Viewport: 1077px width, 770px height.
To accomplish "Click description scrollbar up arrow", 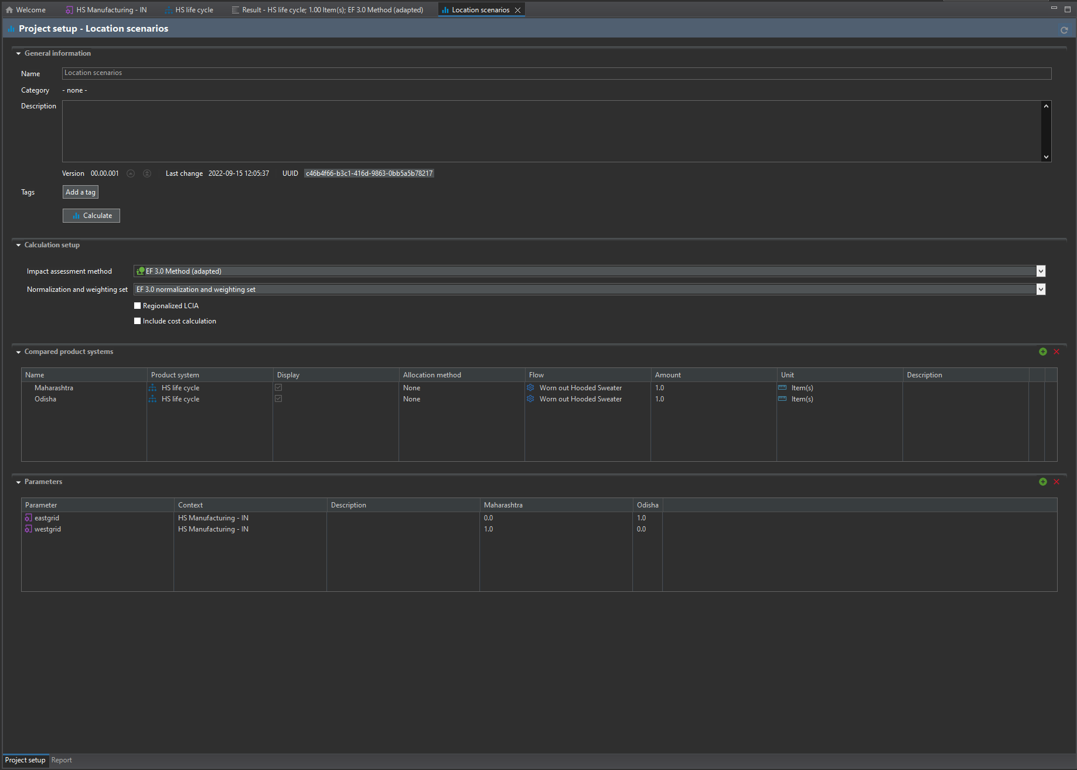I will (1046, 105).
